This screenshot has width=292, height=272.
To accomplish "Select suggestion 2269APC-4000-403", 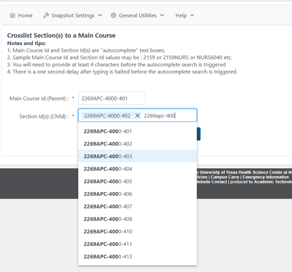I will [x=138, y=156].
